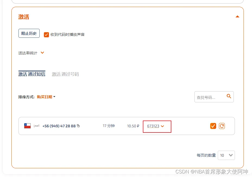Screen dimensions: 252x177
Task: Open the 每页的数量 page size dropdown
Action: [226, 155]
